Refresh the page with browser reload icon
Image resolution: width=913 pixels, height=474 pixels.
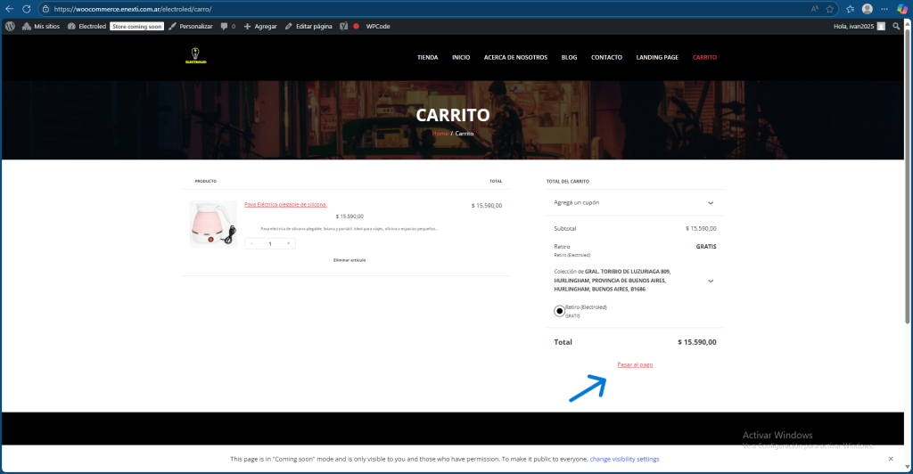(27, 9)
